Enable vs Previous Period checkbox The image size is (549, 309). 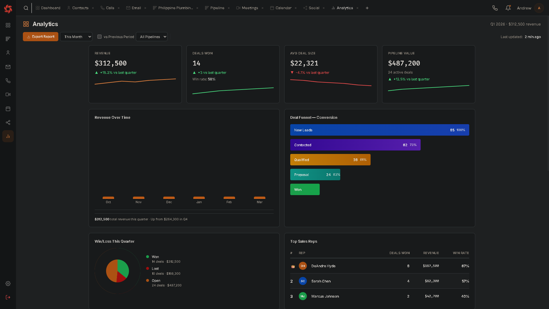pyautogui.click(x=100, y=37)
